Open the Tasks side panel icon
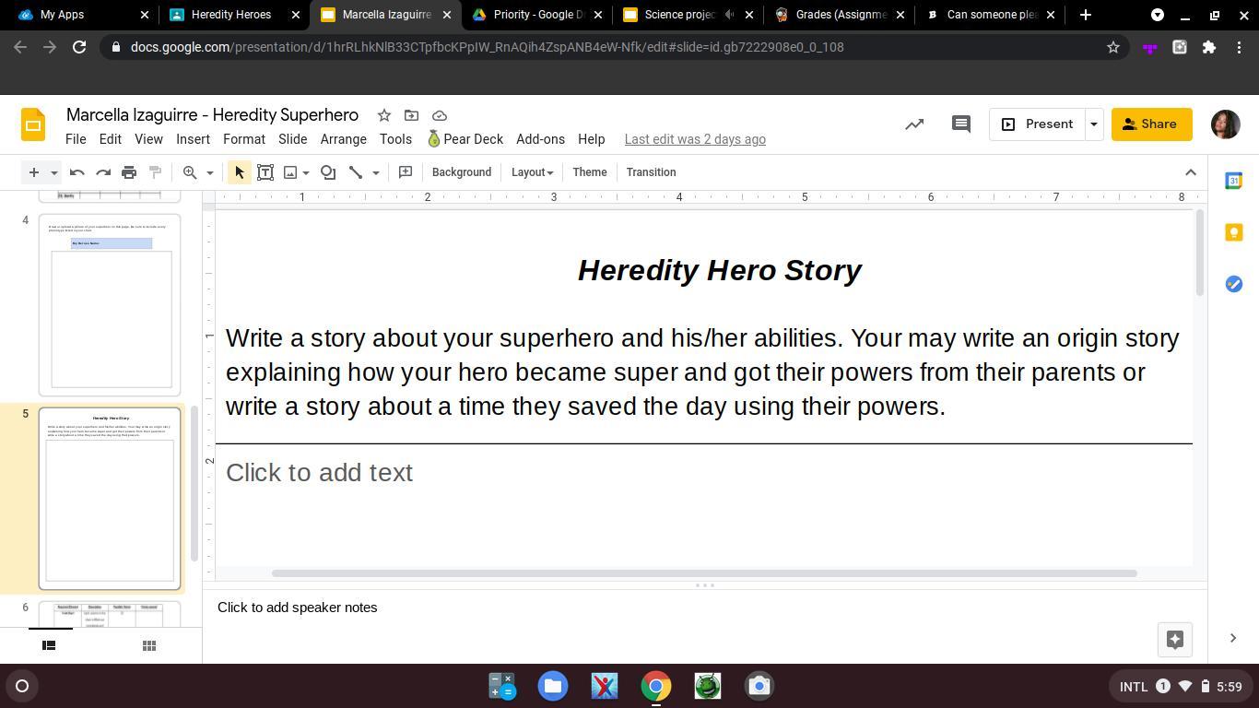Image resolution: width=1259 pixels, height=708 pixels. click(1233, 284)
